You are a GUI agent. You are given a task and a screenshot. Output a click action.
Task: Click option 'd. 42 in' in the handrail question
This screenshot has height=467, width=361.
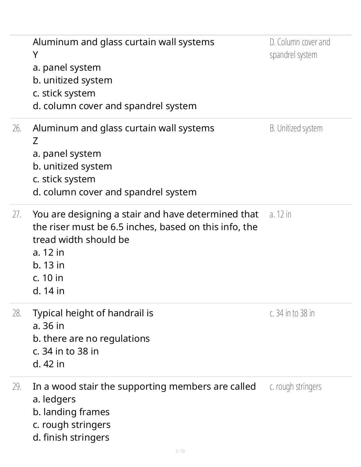pos(49,364)
